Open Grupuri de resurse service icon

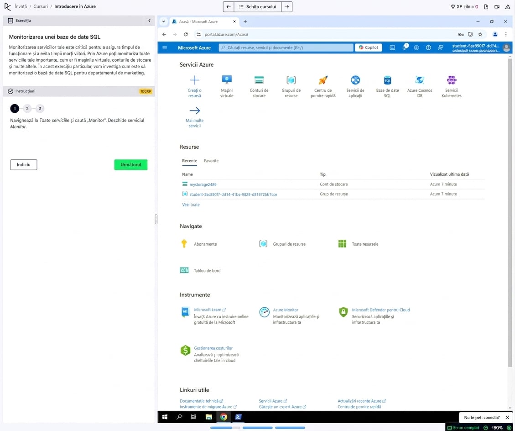tap(291, 80)
